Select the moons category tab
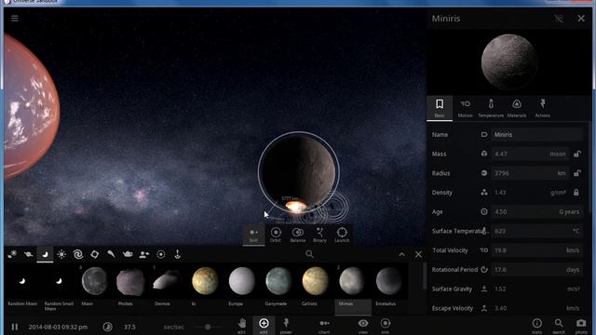 point(45,254)
